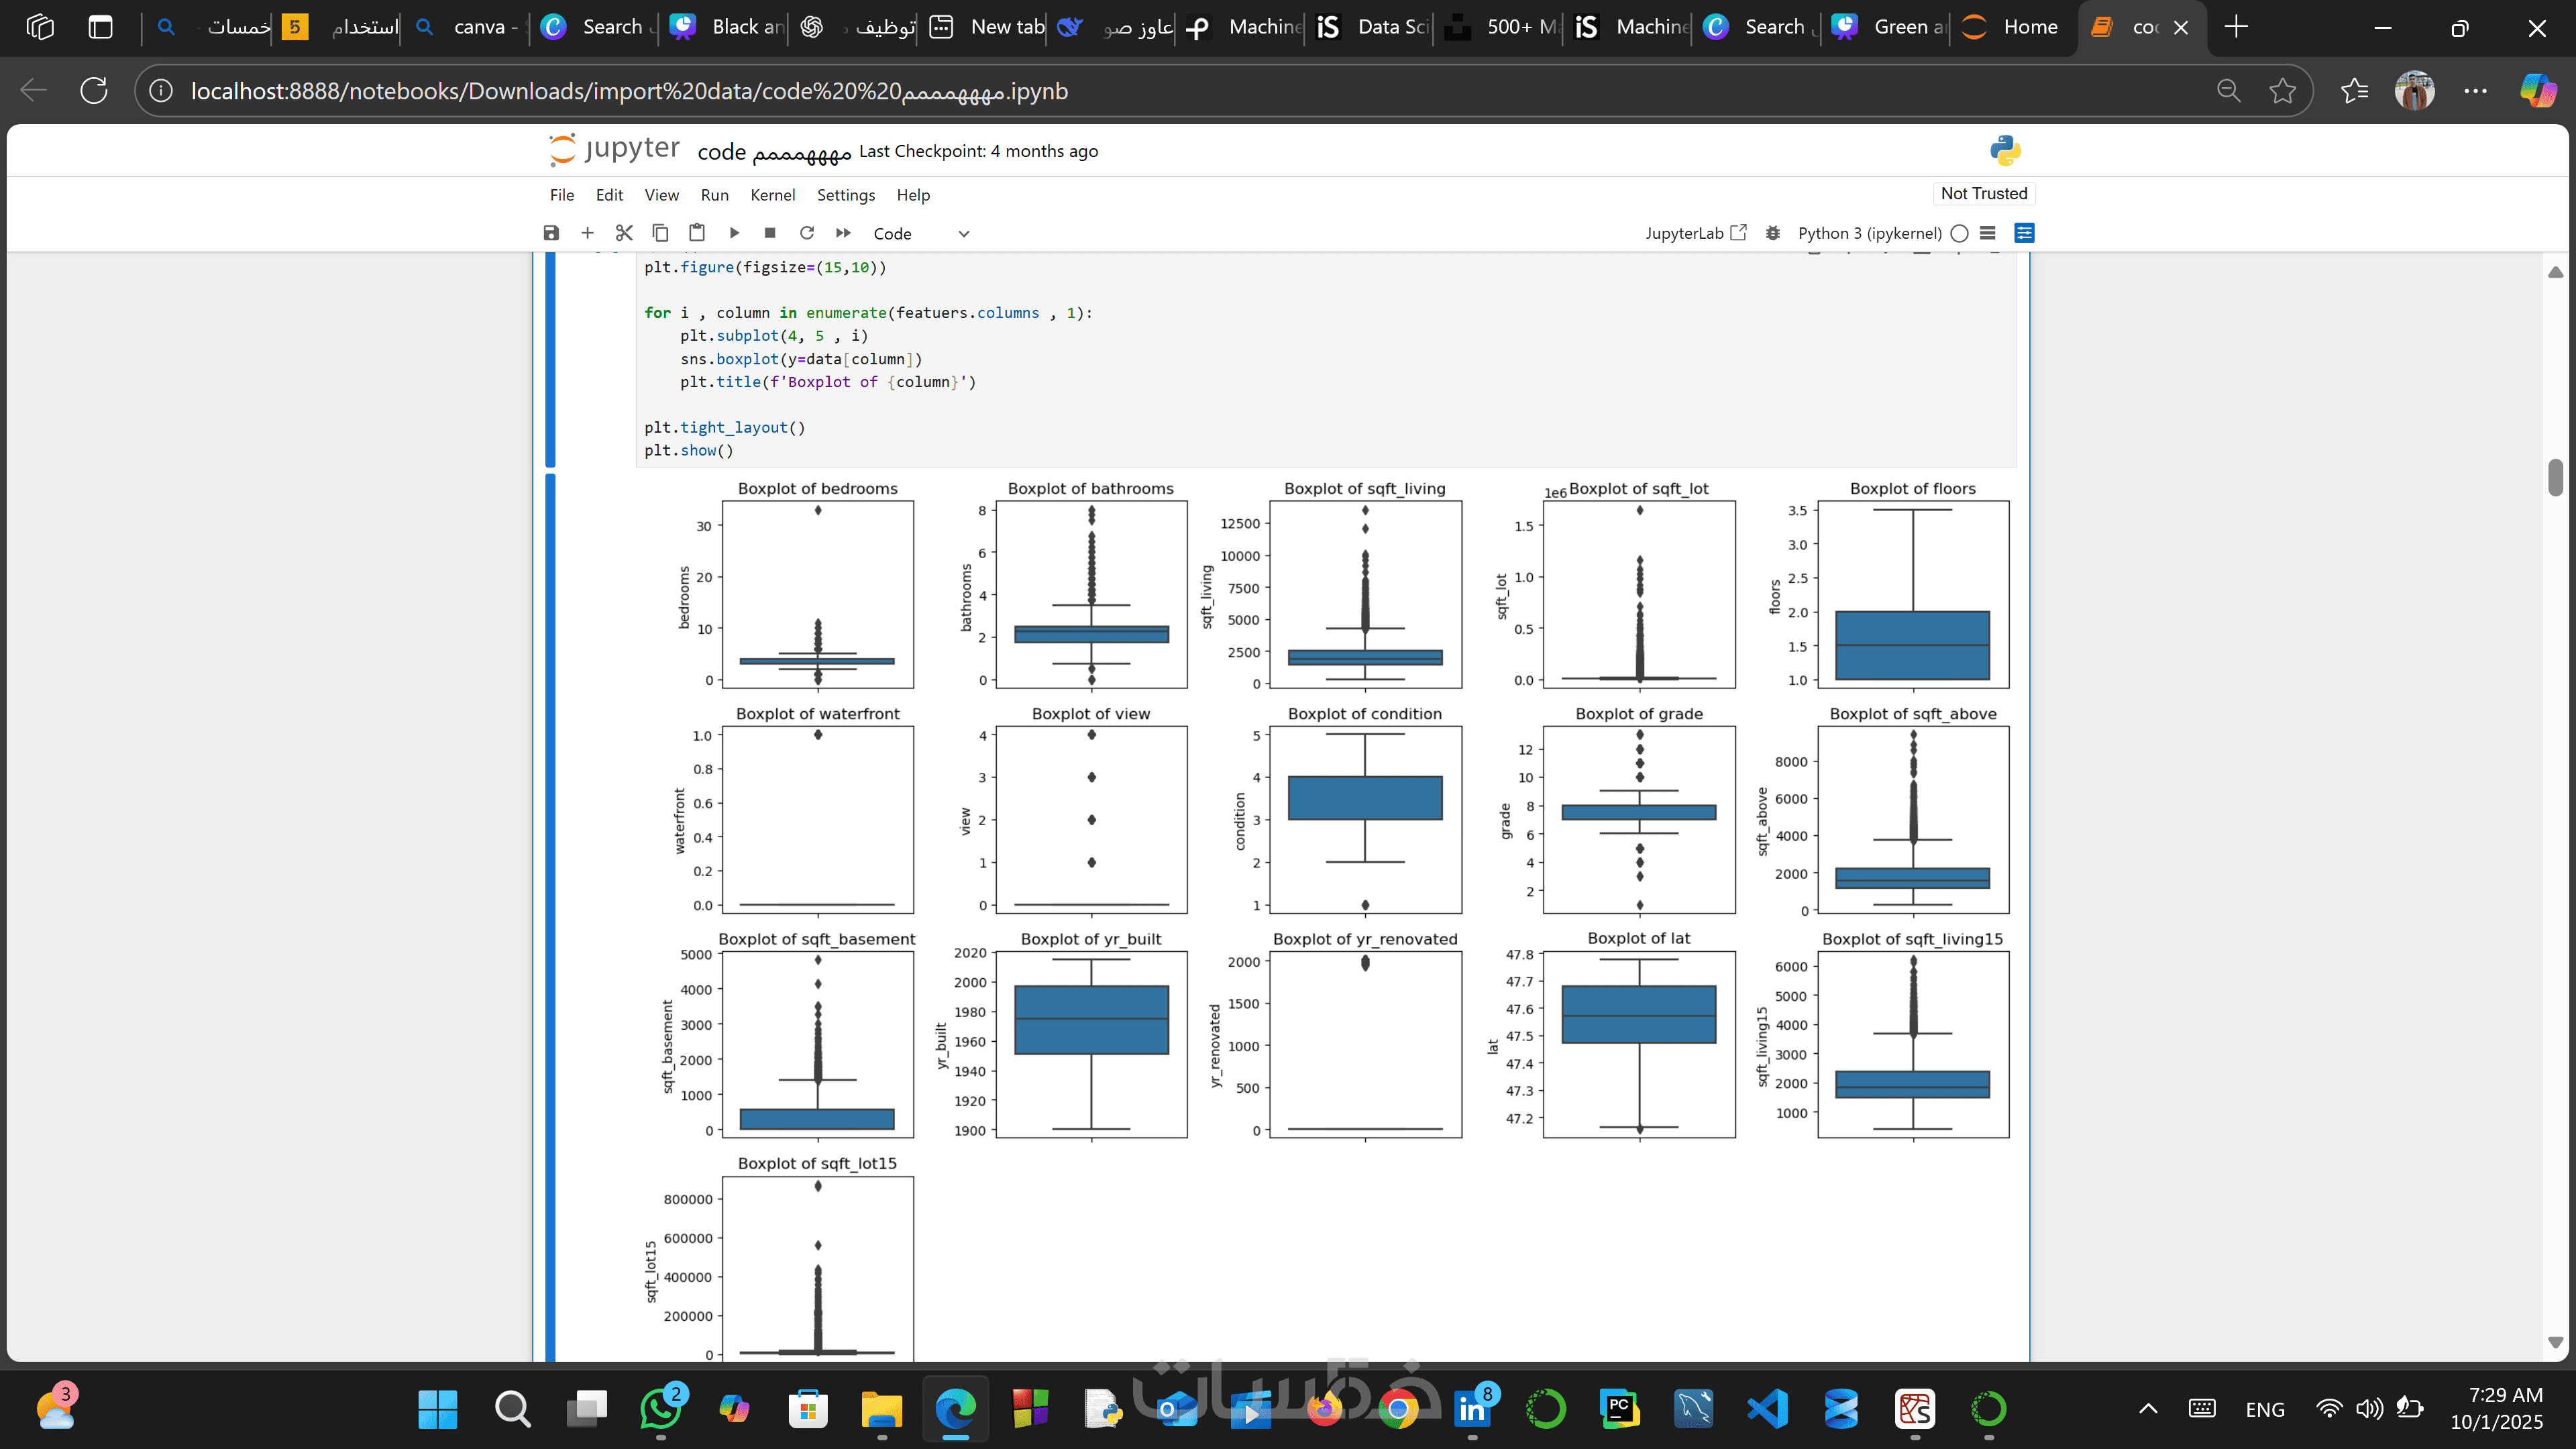Click the notebook vertical scrollbar thumb

[2555, 477]
